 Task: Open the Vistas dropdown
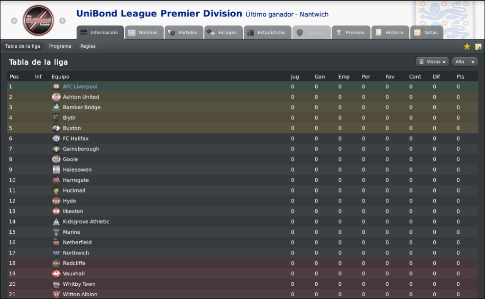pos(432,62)
